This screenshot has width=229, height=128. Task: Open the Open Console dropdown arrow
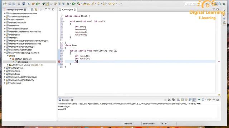tap(211, 100)
